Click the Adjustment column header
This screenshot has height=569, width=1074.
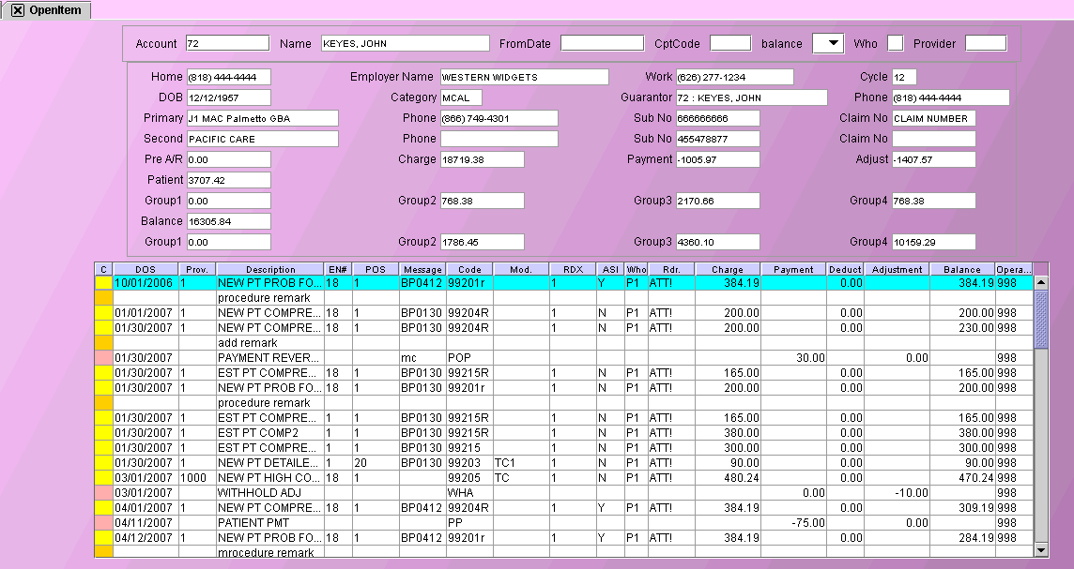(898, 269)
